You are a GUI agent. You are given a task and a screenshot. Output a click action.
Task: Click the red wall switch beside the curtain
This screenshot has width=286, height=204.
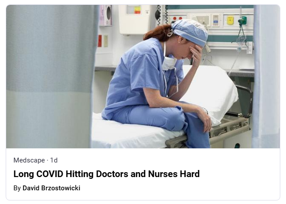(100, 41)
